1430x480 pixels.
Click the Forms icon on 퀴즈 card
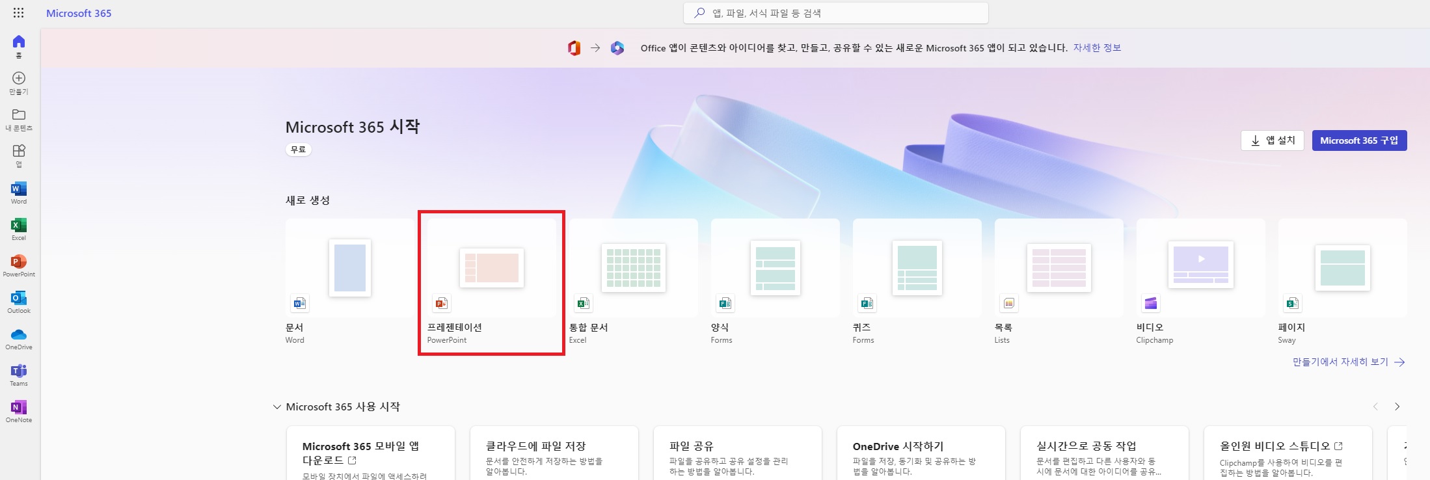tap(867, 303)
